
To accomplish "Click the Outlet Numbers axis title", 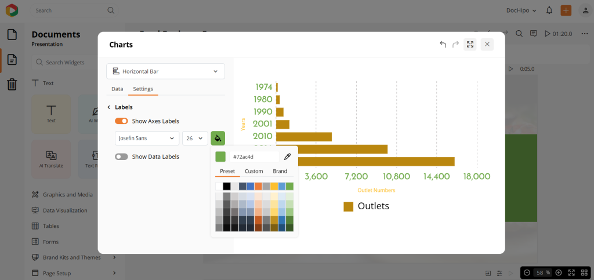I will coord(376,190).
